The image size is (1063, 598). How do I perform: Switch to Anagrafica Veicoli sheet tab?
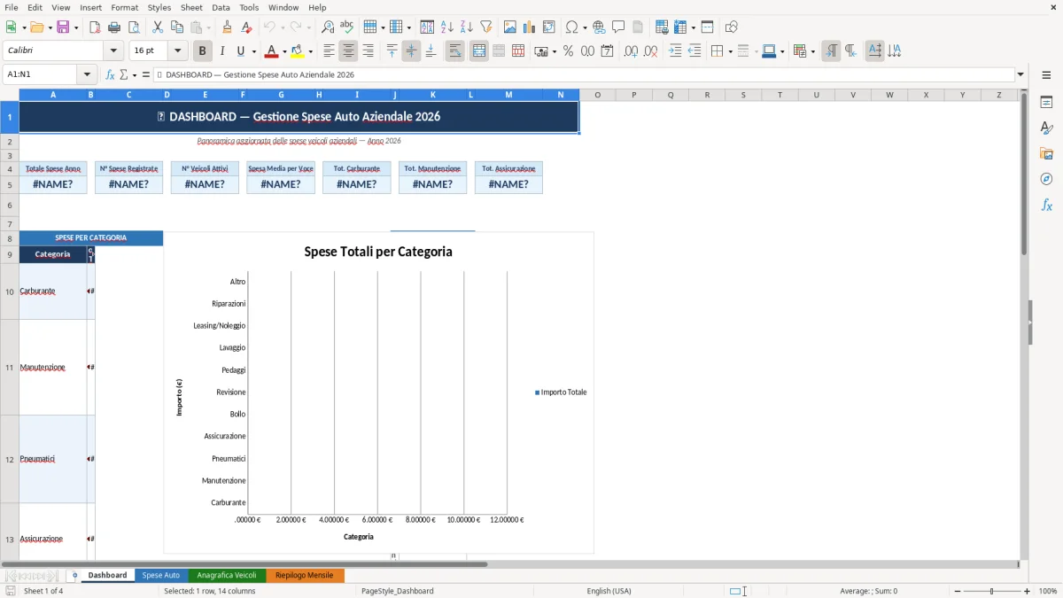click(227, 575)
